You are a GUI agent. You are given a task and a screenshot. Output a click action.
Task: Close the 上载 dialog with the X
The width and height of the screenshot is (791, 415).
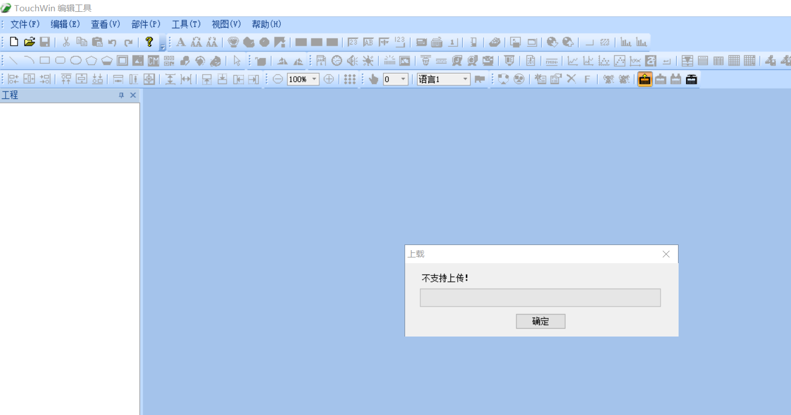coord(666,254)
